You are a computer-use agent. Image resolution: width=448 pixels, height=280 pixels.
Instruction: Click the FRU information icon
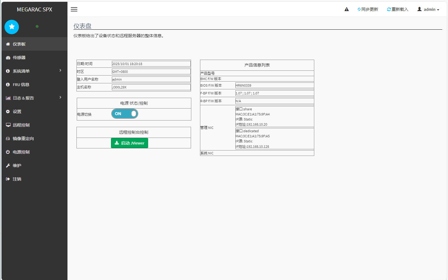(8, 85)
